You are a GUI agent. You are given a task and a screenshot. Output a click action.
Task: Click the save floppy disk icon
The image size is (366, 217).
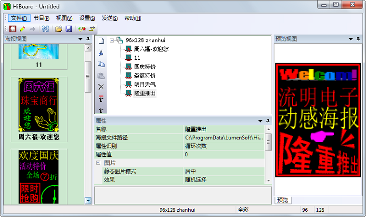[68, 29]
